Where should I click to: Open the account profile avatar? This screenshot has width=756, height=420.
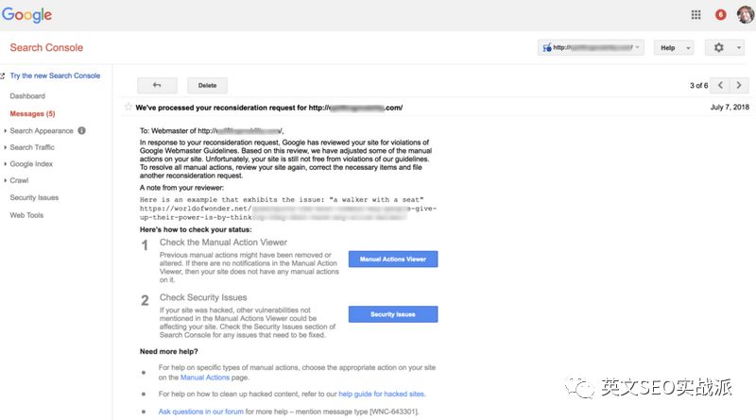coord(746,15)
